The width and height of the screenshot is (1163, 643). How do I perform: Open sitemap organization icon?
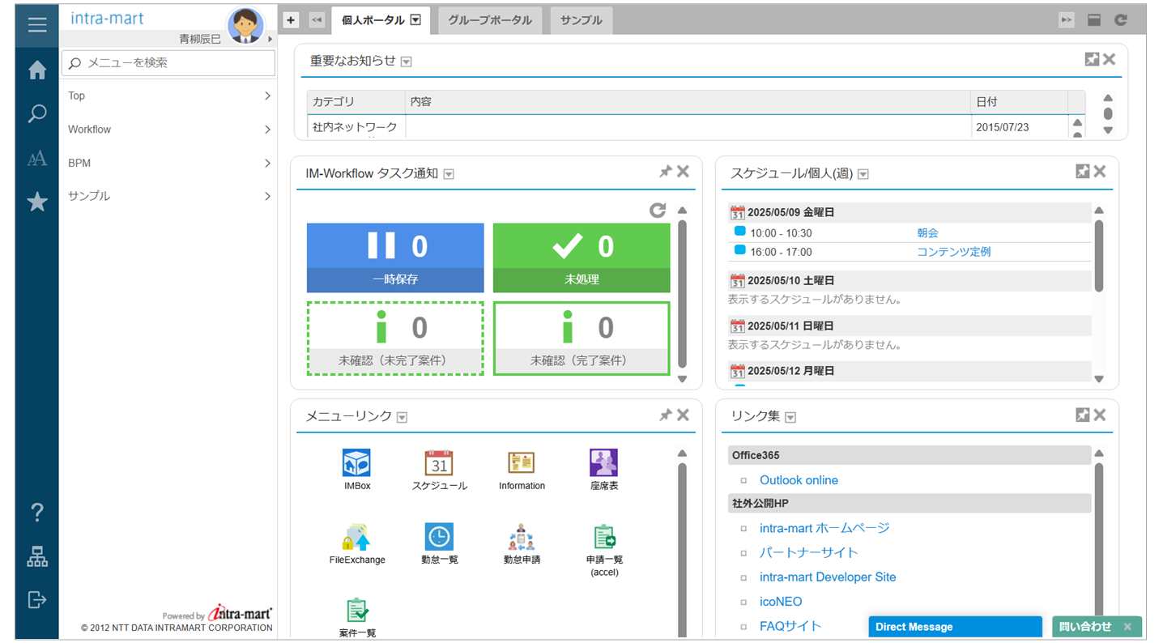tap(36, 556)
